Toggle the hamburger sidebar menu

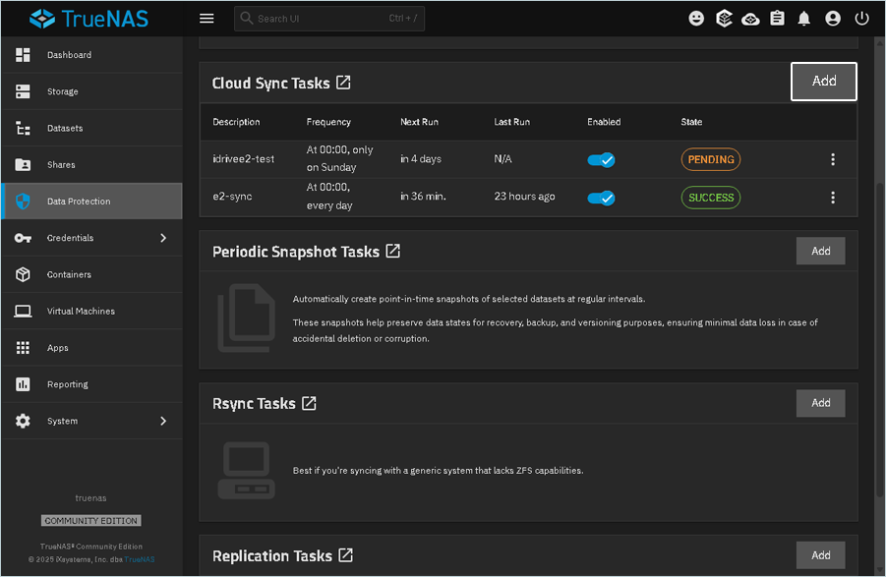tap(207, 19)
